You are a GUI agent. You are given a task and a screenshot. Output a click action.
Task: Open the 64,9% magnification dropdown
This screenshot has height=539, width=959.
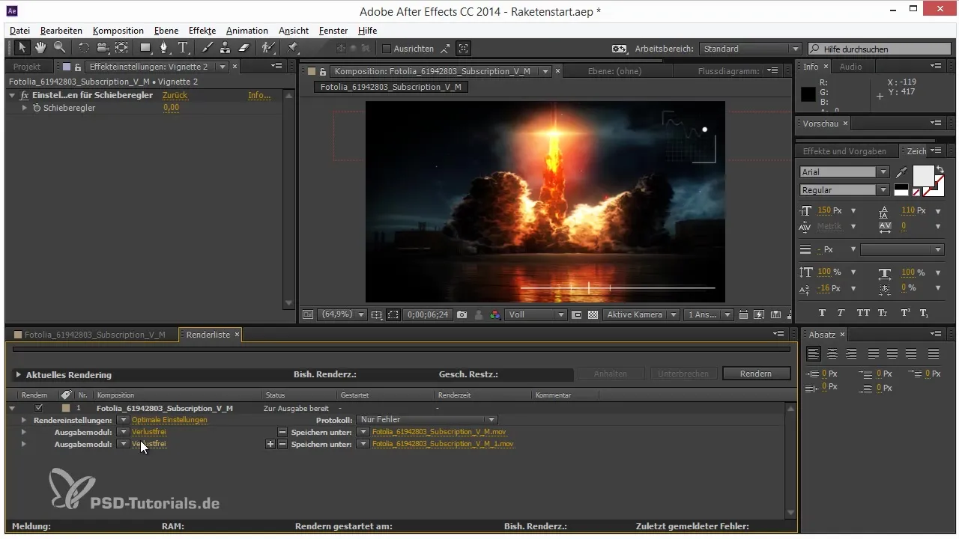coord(342,315)
